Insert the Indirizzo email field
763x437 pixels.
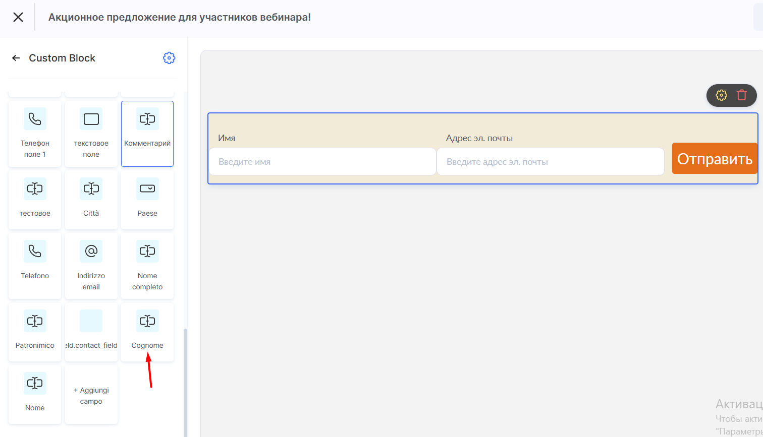click(x=91, y=266)
